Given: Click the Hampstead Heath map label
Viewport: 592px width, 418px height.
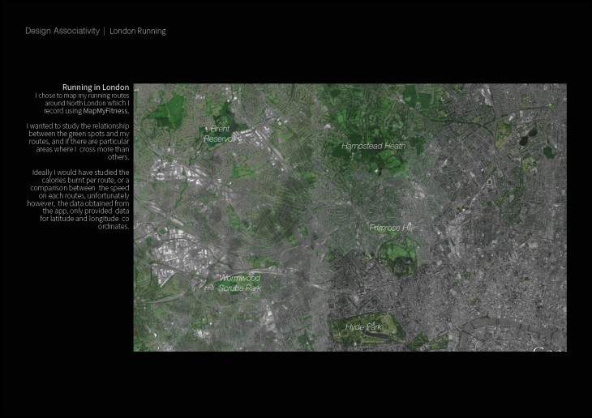Looking at the screenshot, I should click(373, 146).
